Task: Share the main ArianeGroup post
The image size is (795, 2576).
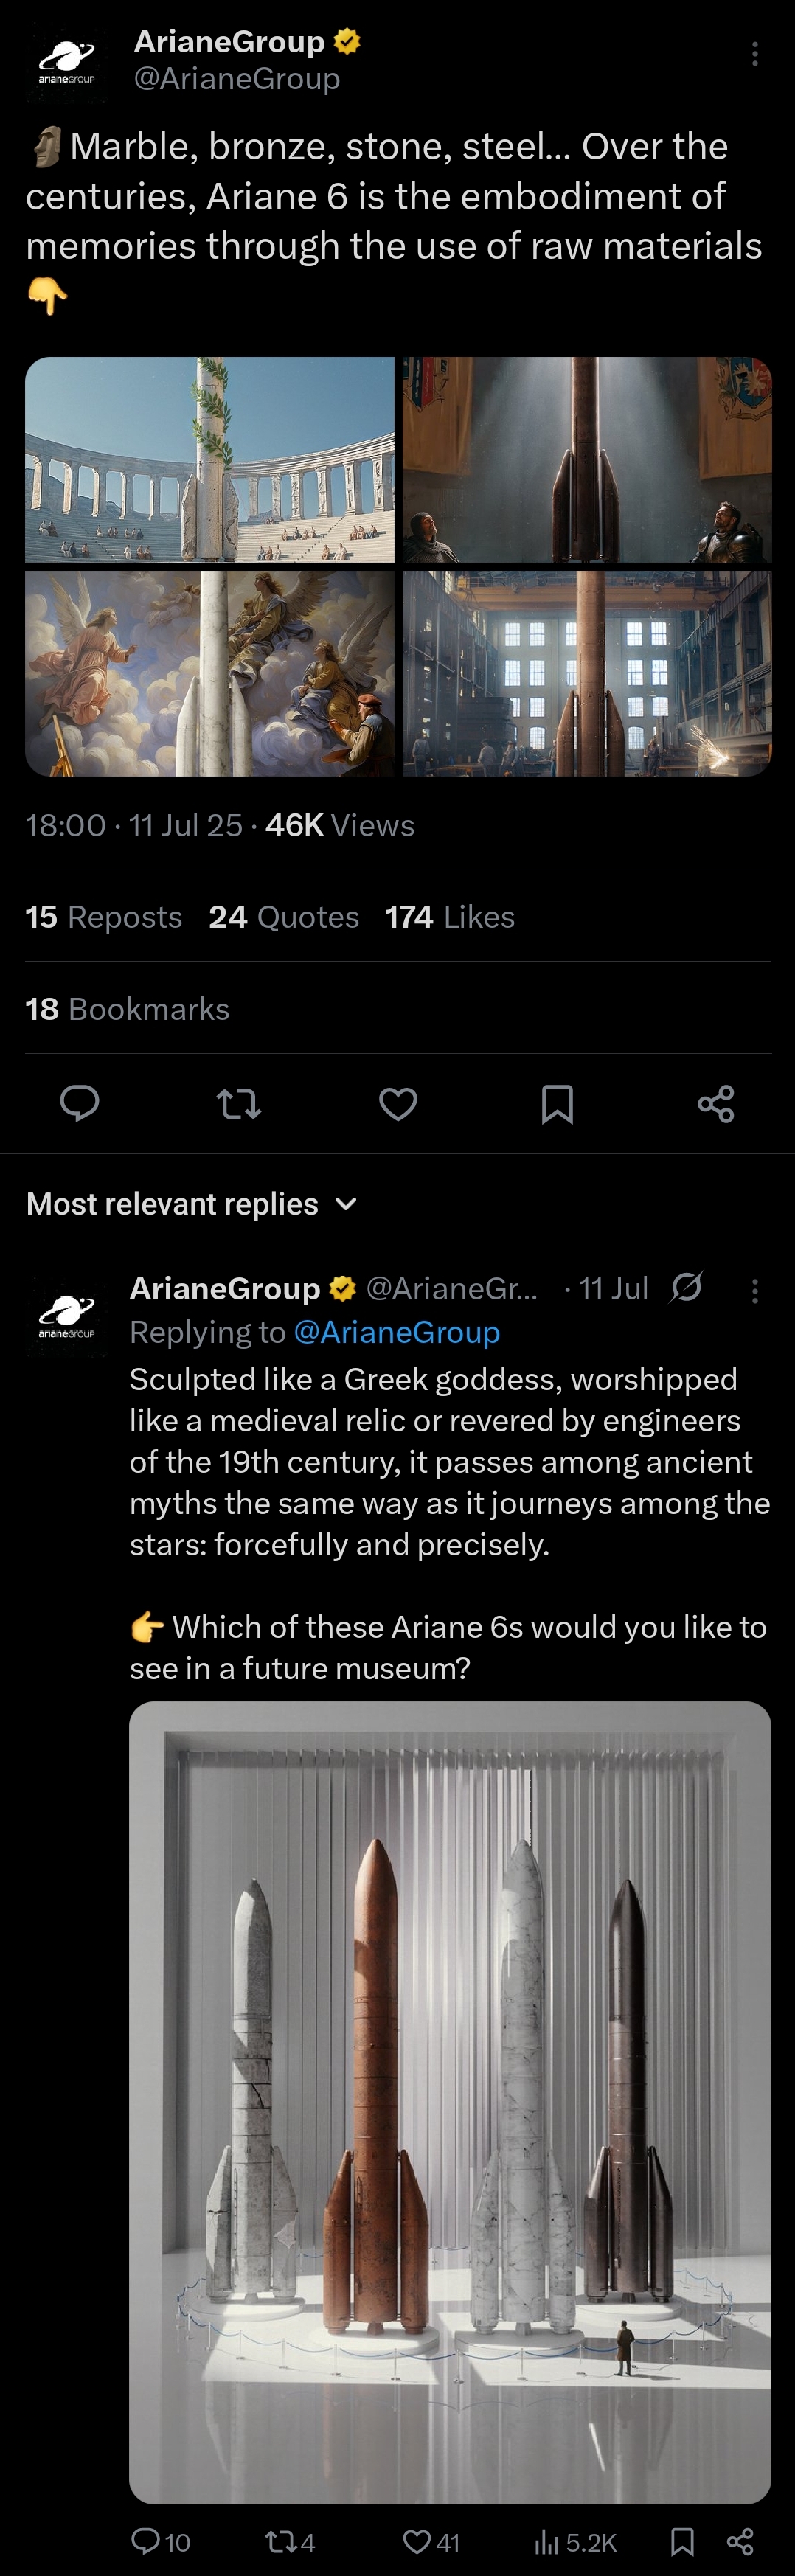Action: (716, 1103)
